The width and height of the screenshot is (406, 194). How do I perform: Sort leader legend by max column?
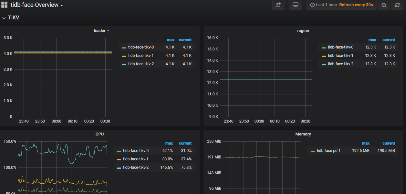pyautogui.click(x=171, y=40)
